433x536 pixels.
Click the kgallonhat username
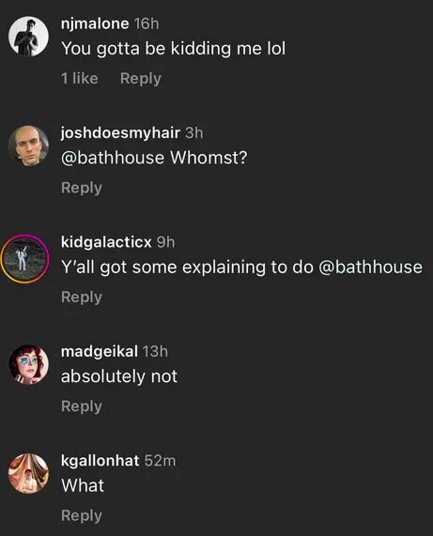click(100, 461)
